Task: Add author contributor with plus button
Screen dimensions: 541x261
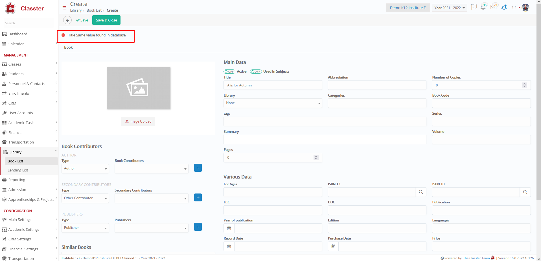Action: pos(198,168)
